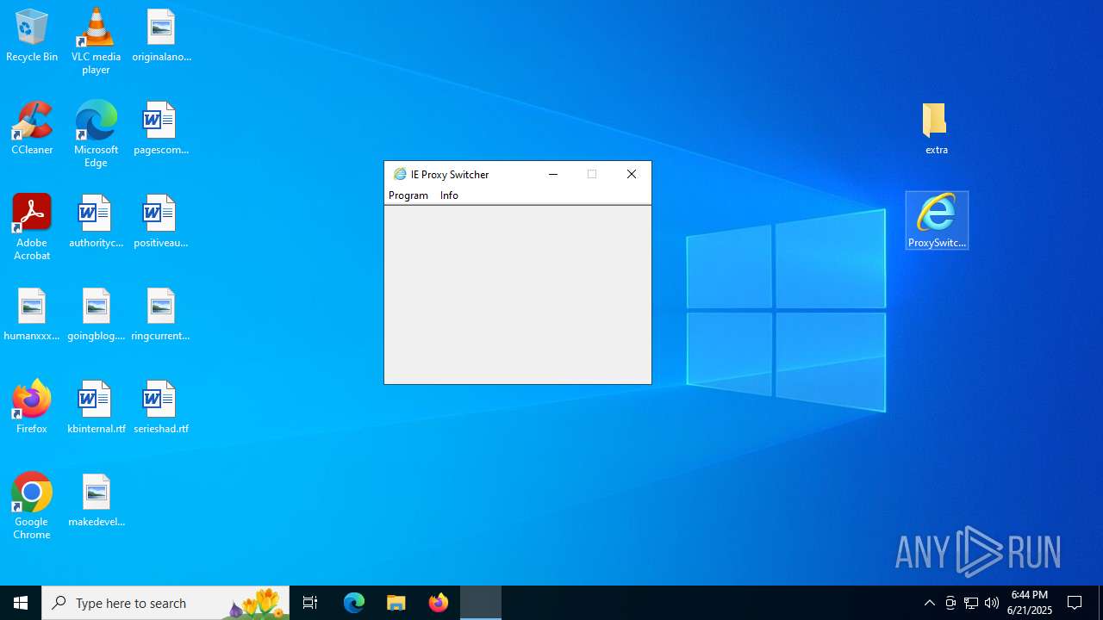Select the Recycle Bin desktop icon

point(32,36)
